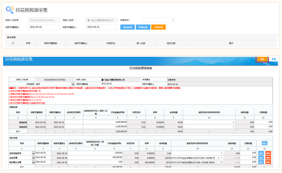Click the 录入日期 column header
Screen dimensions: 282x173
click(x=141, y=43)
